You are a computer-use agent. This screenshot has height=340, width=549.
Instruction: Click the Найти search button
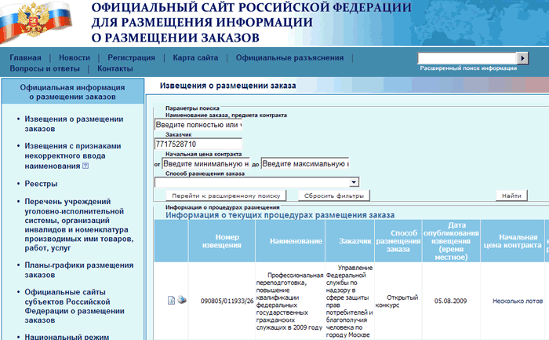511,196
